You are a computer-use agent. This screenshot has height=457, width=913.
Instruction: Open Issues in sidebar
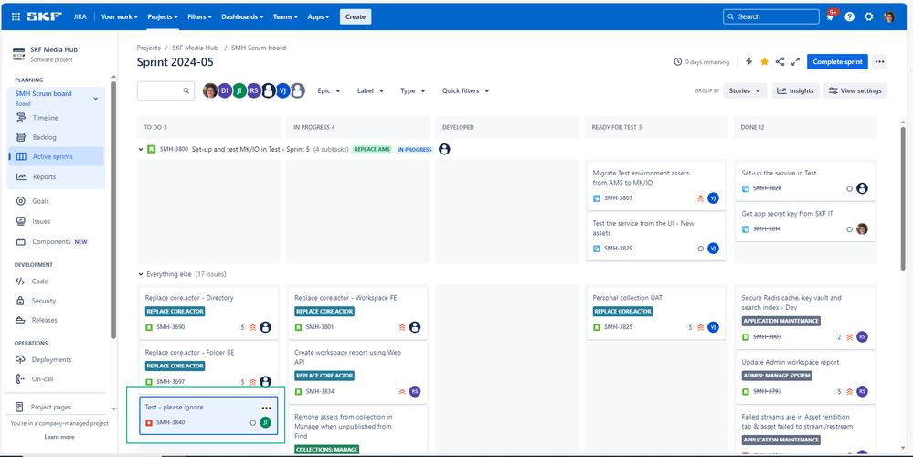[57, 221]
